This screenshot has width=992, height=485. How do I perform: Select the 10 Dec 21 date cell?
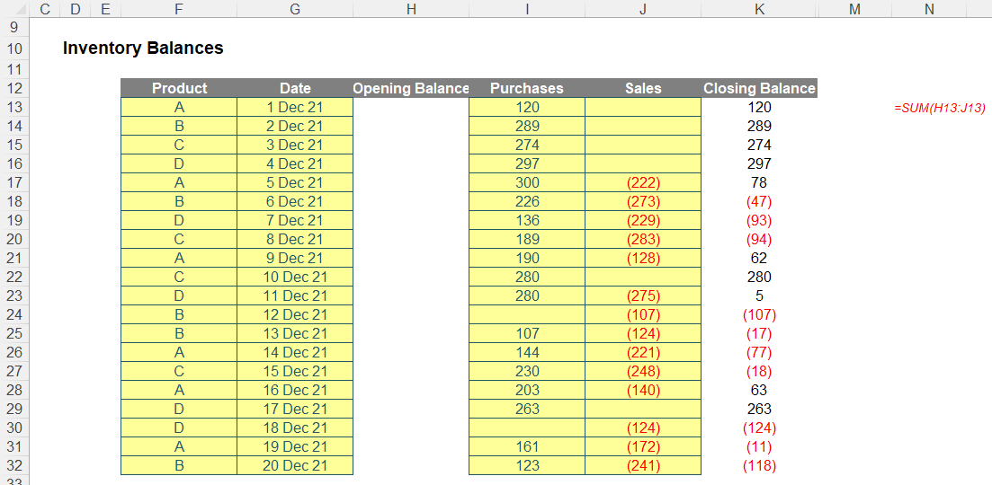point(295,277)
